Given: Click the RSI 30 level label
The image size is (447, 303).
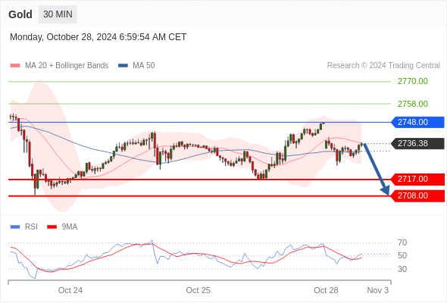Looking at the screenshot, I should 402,269.
